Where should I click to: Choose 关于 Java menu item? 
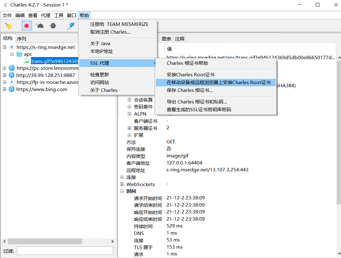tap(118, 43)
